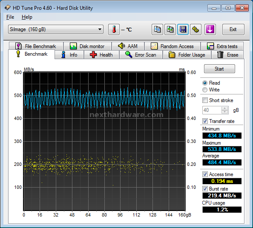Increase short stroke value with up arrow
This screenshot has height=228, width=253.
pyautogui.click(x=224, y=108)
